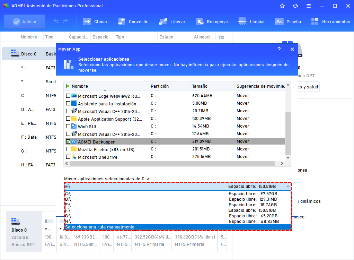This screenshot has height=260, width=354.
Task: Open the Clonar tool
Action: coord(95,22)
